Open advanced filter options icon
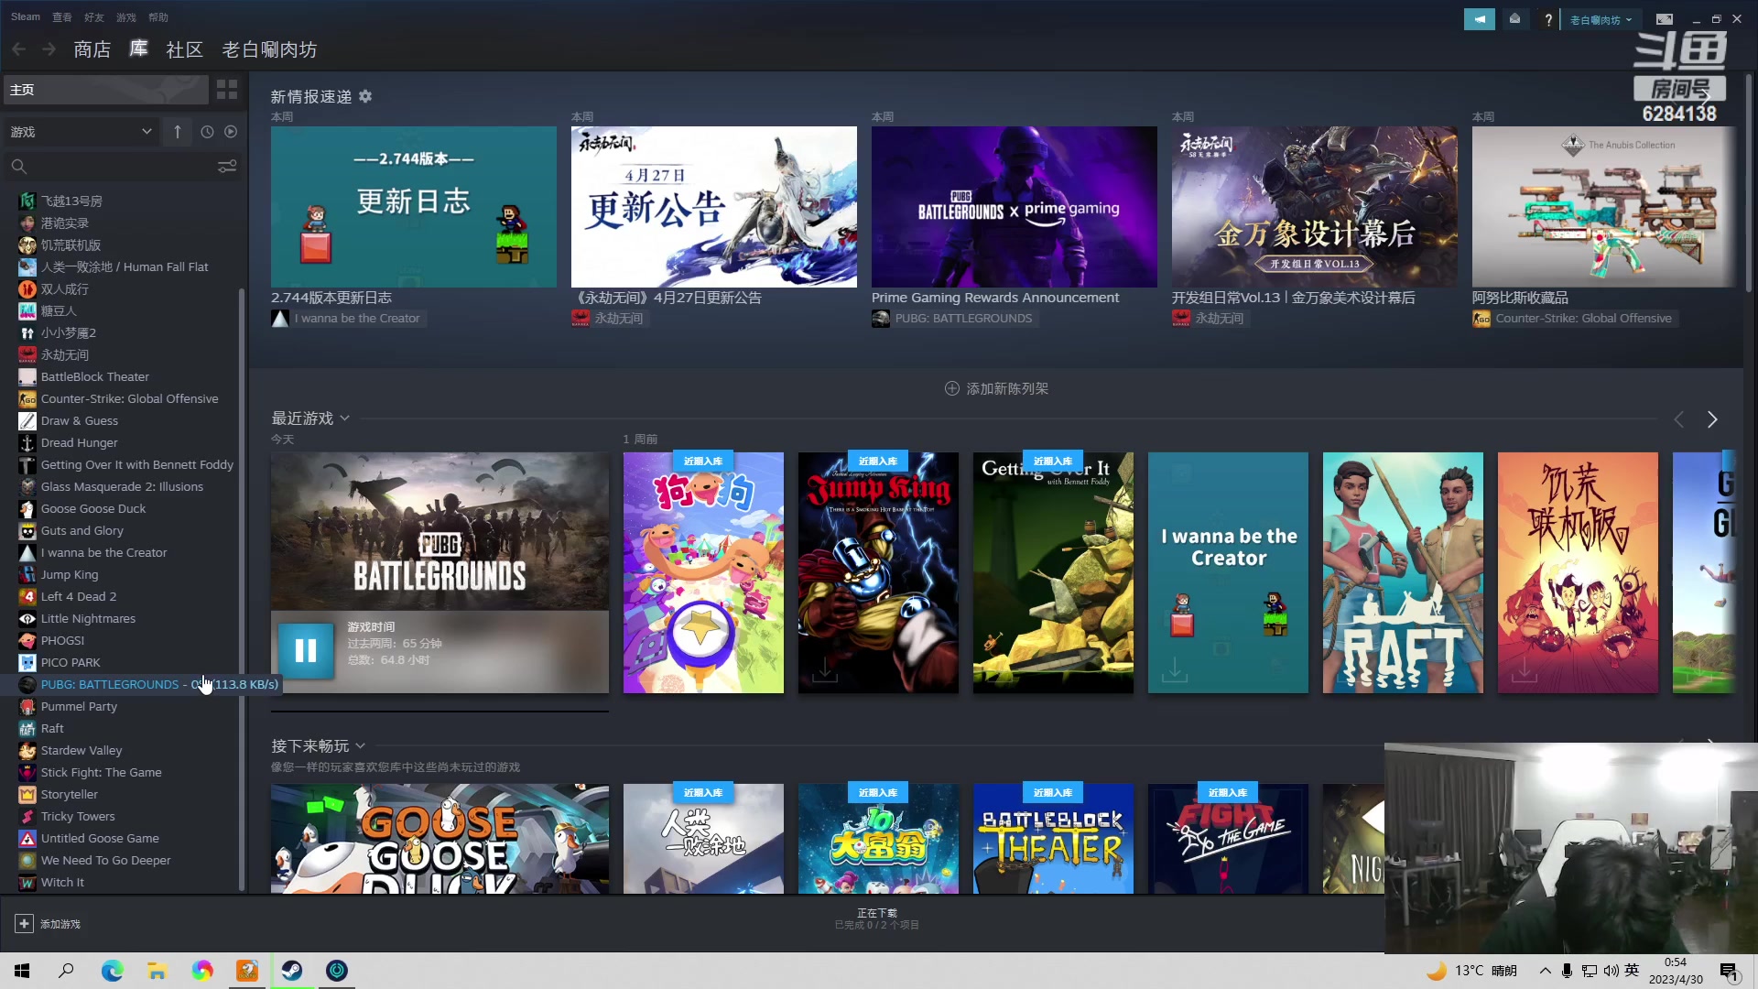This screenshot has width=1758, height=989. click(227, 167)
